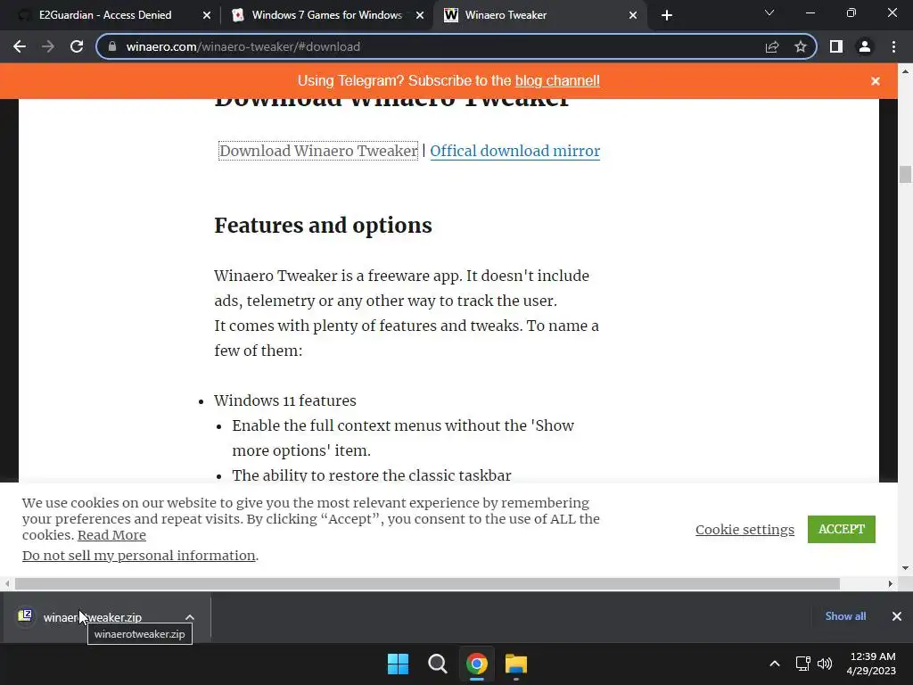Open a new browser tab

[667, 15]
